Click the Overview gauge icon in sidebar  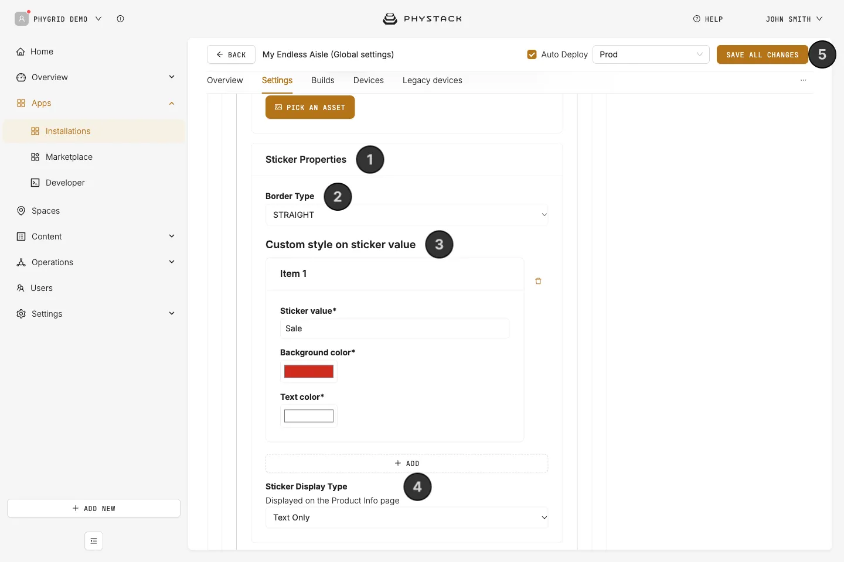click(x=21, y=77)
